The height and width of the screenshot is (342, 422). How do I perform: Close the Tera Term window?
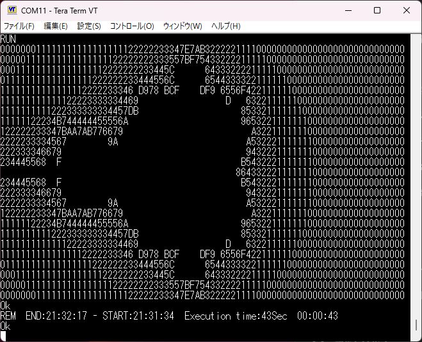pyautogui.click(x=407, y=10)
